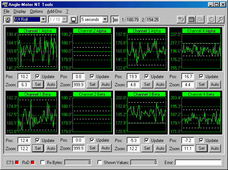
Task: Click the Rx Bytes counter field
Action: pyautogui.click(x=78, y=163)
